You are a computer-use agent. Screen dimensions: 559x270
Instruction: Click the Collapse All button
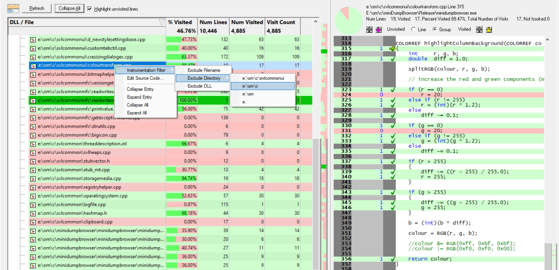(x=70, y=8)
